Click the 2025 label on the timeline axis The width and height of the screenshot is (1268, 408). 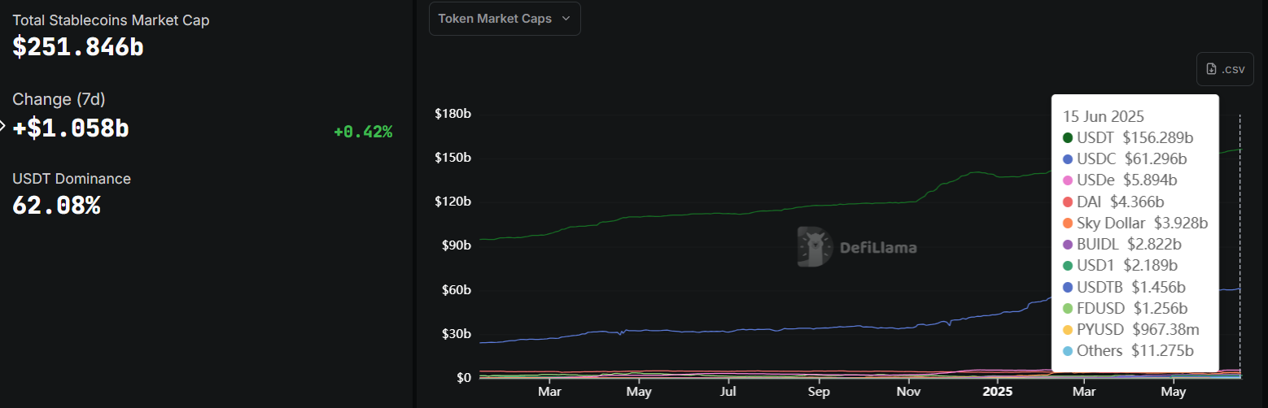[997, 391]
